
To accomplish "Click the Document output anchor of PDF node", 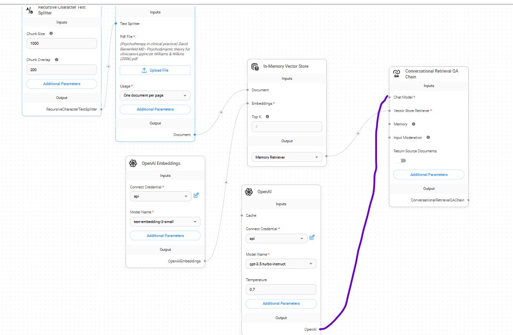I will pyautogui.click(x=195, y=135).
